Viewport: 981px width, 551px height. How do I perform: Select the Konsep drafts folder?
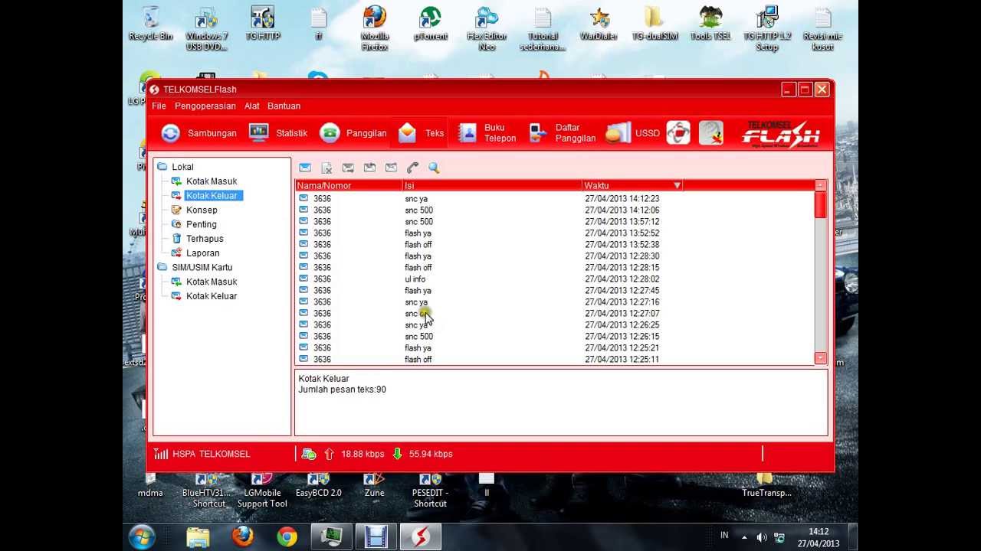194,210
